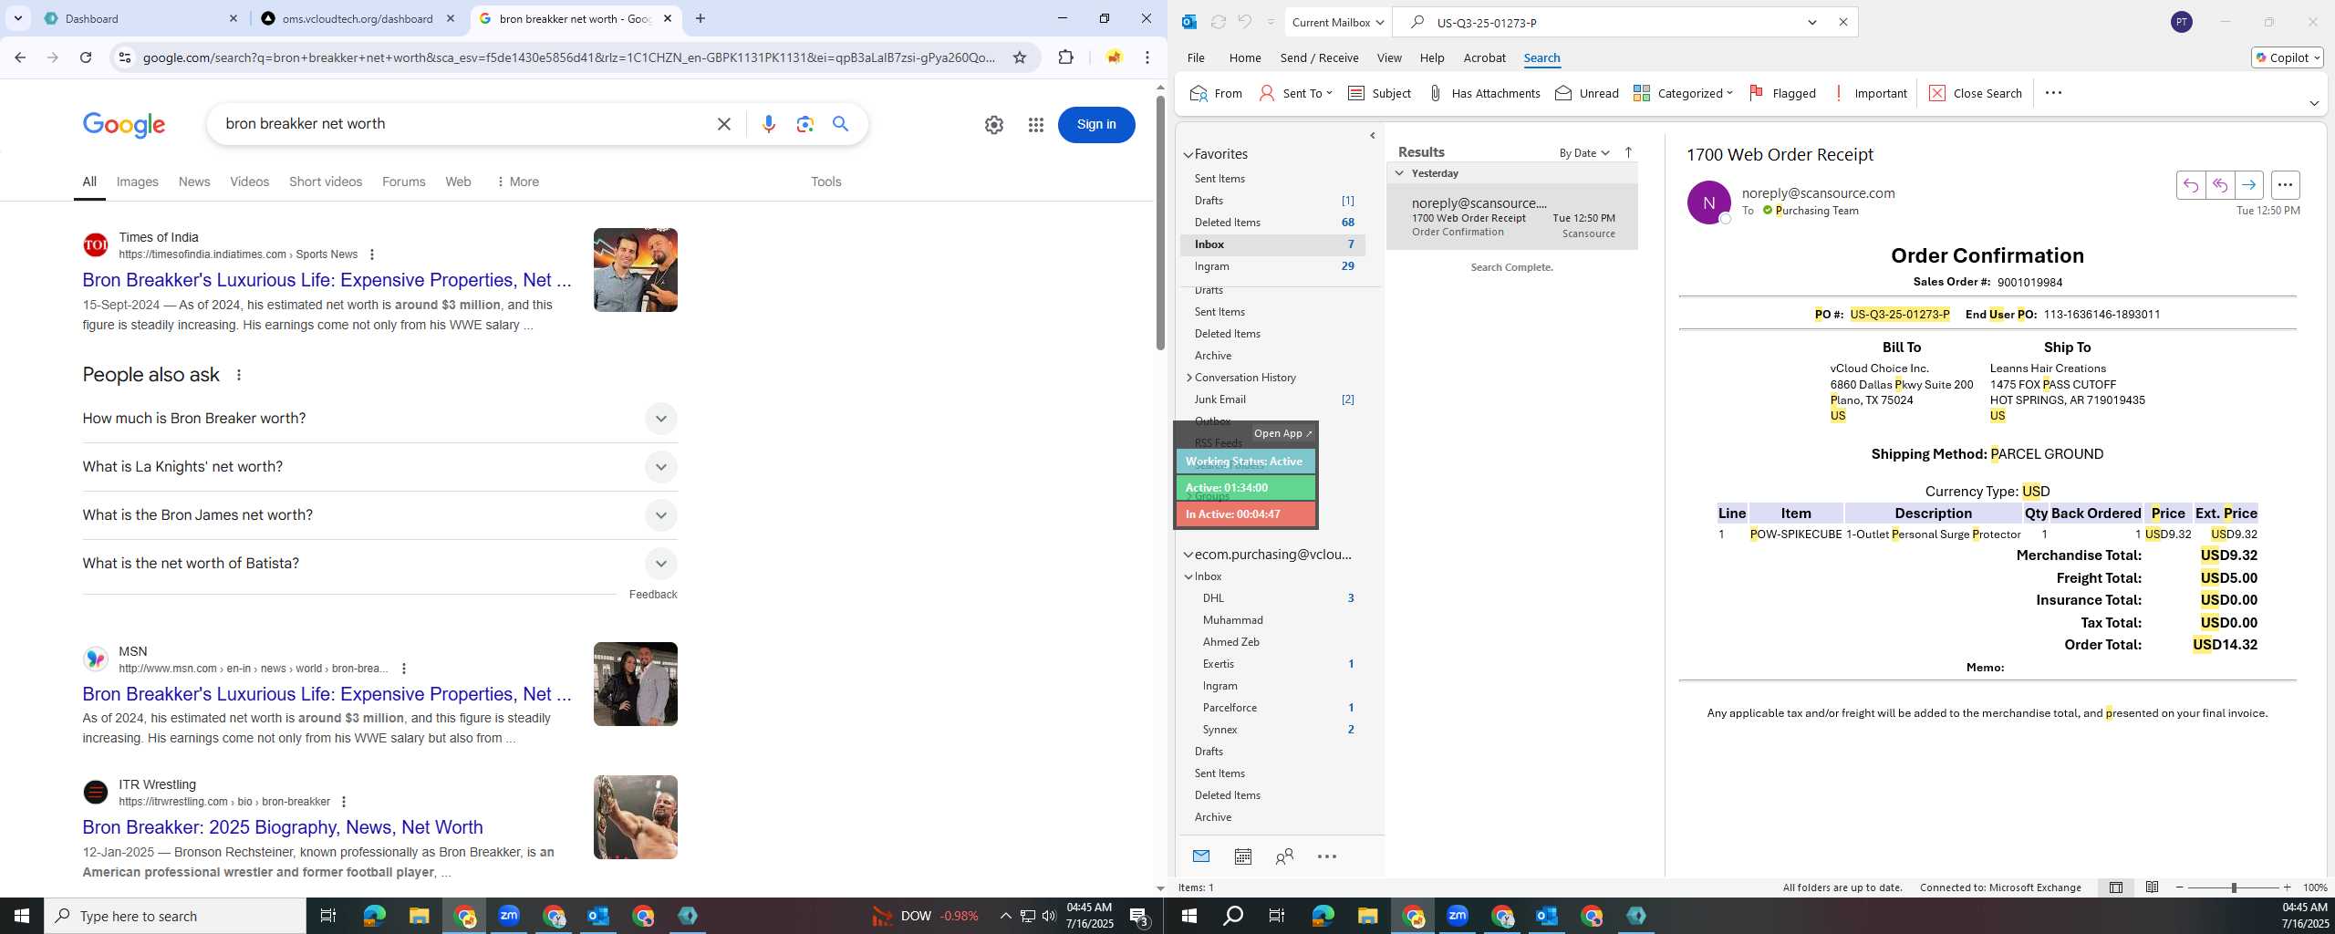The width and height of the screenshot is (2335, 934).
Task: Click Reply arrow in Outlook message
Action: 2191,185
